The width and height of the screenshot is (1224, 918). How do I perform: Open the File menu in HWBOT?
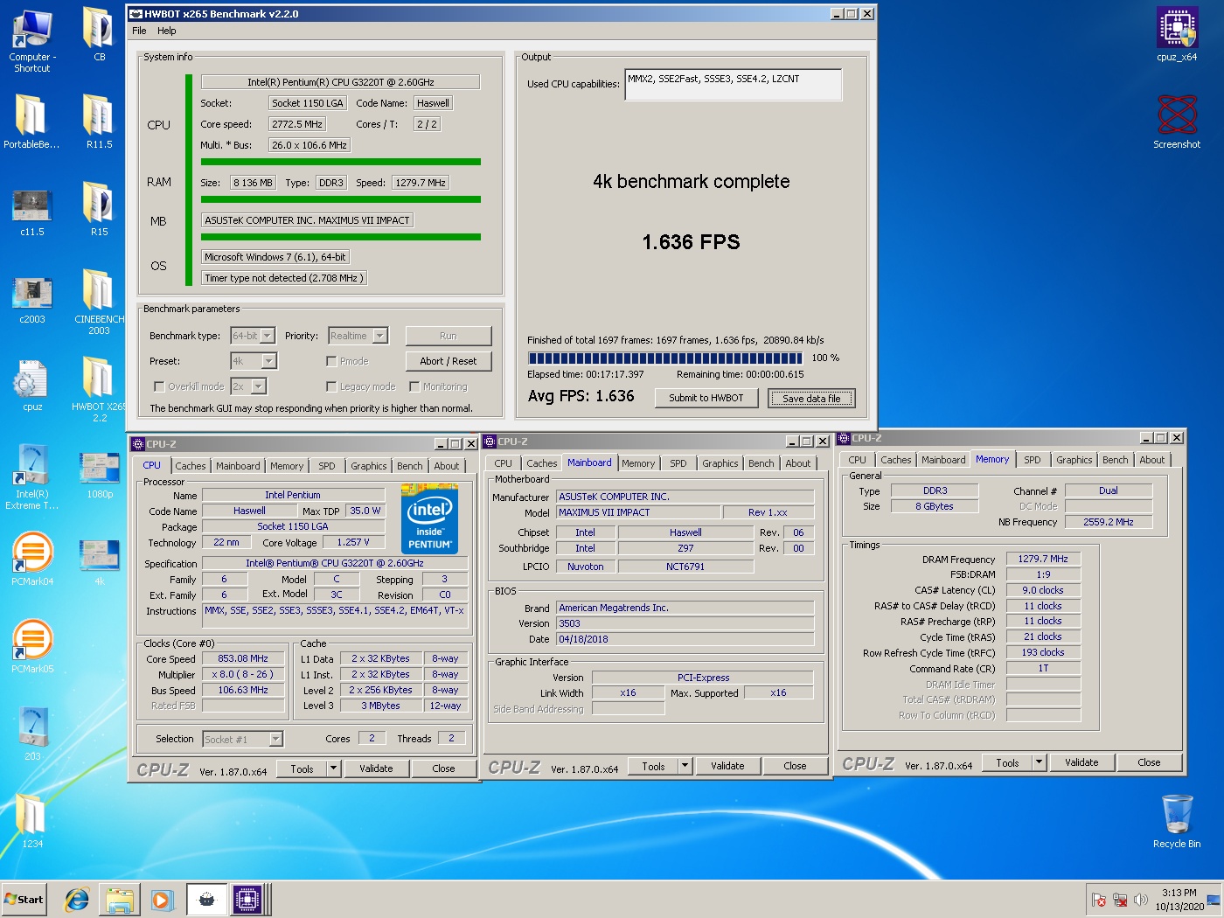pyautogui.click(x=139, y=31)
